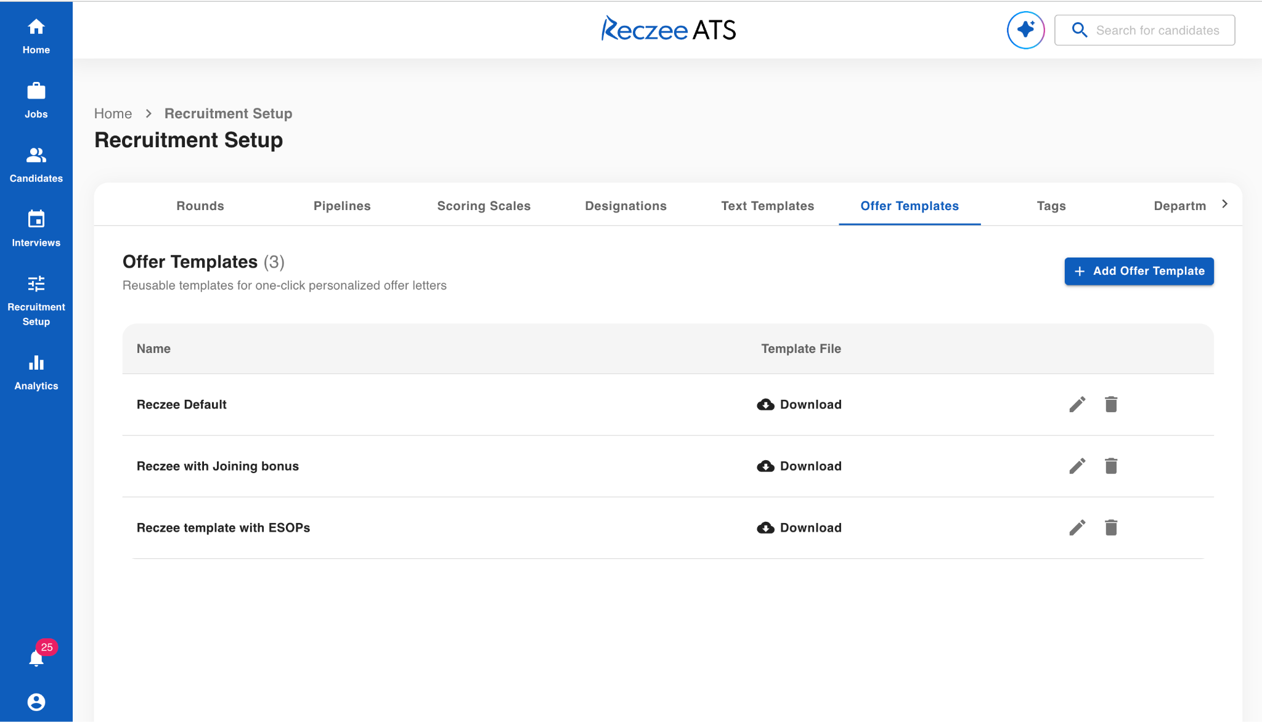
Task: Select the 'Reczee Default' name cell
Action: coord(181,404)
